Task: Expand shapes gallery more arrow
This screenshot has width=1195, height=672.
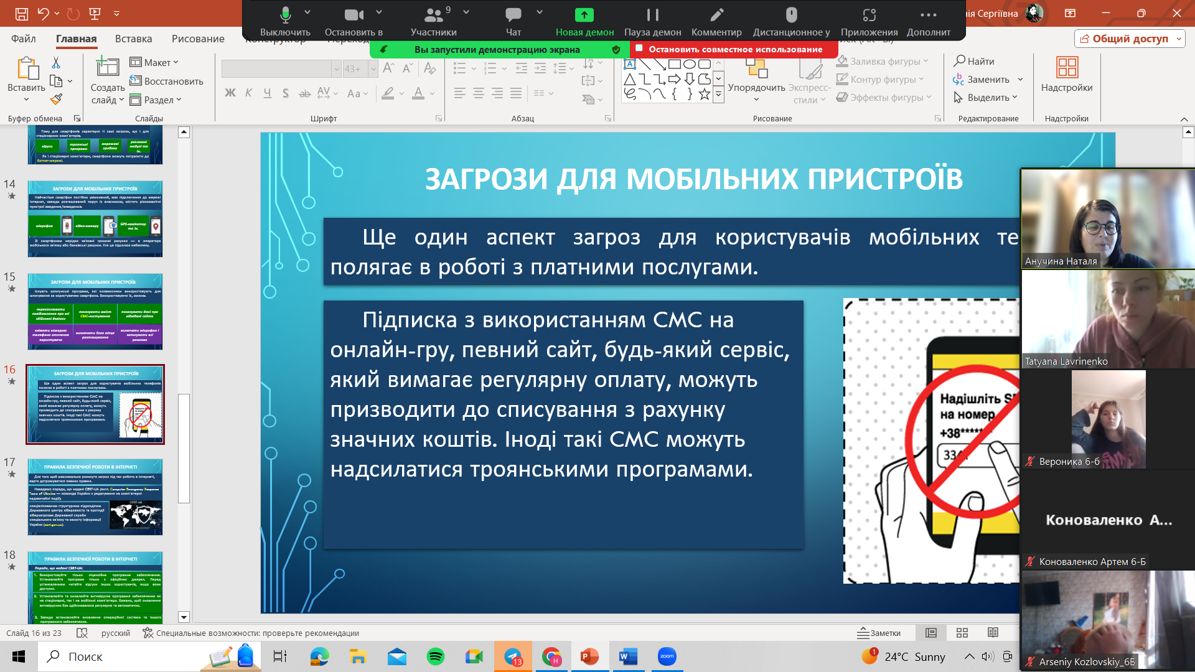Action: [718, 95]
